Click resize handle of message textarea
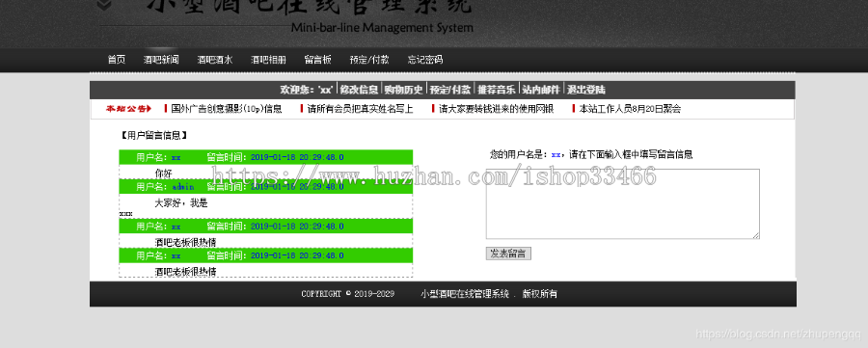868x348 pixels. coord(755,235)
